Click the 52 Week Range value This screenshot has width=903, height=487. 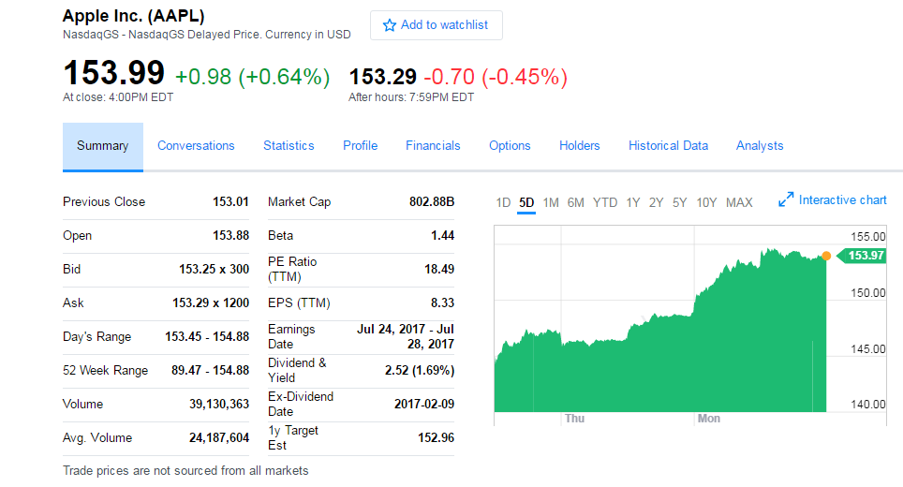210,370
